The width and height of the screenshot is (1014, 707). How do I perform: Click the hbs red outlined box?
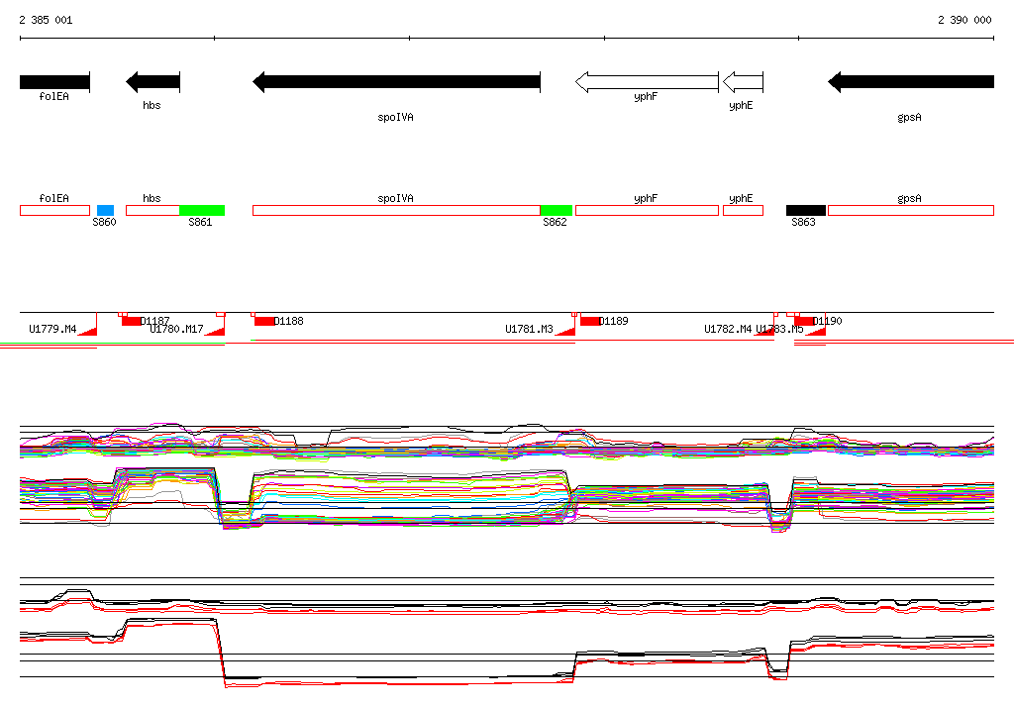click(152, 210)
